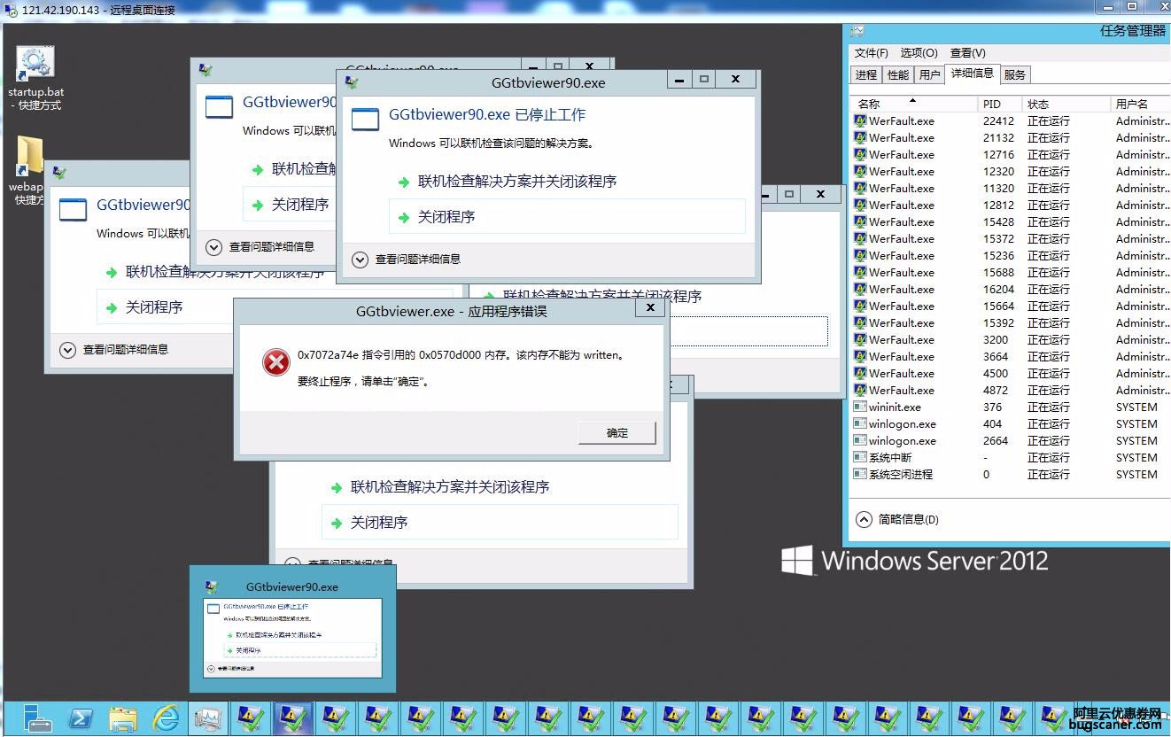Sort Task Manager list by 名称 column

tap(912, 104)
